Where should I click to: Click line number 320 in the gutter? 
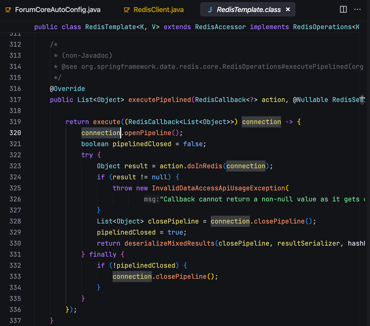pyautogui.click(x=15, y=133)
